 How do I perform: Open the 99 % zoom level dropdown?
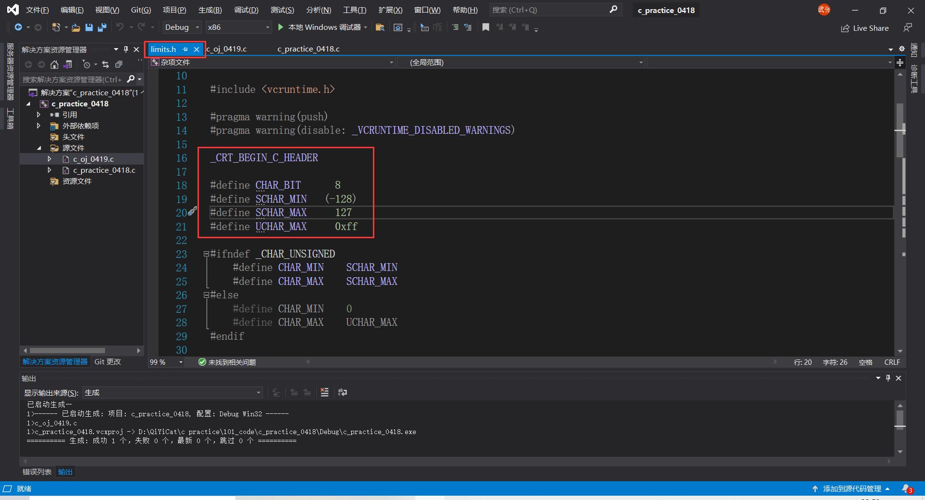(166, 362)
